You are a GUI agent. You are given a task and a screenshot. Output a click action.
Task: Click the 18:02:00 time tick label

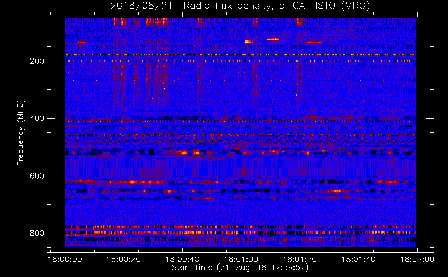click(x=417, y=260)
